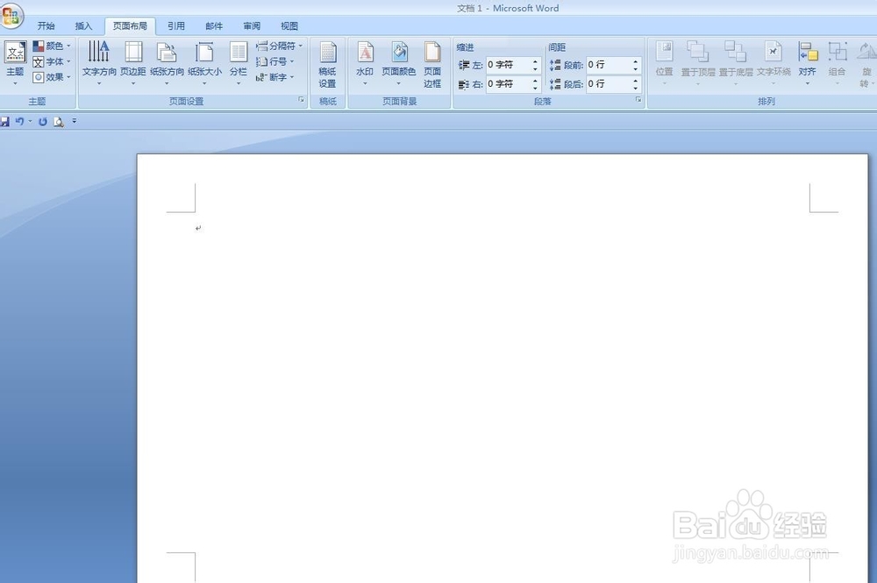Viewport: 877px width, 583px height.
Task: Open theme Fonts dropdown
Action: coord(52,61)
